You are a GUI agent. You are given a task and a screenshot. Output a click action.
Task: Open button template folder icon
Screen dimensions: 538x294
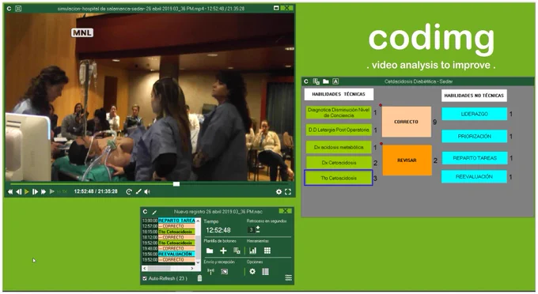(210, 251)
